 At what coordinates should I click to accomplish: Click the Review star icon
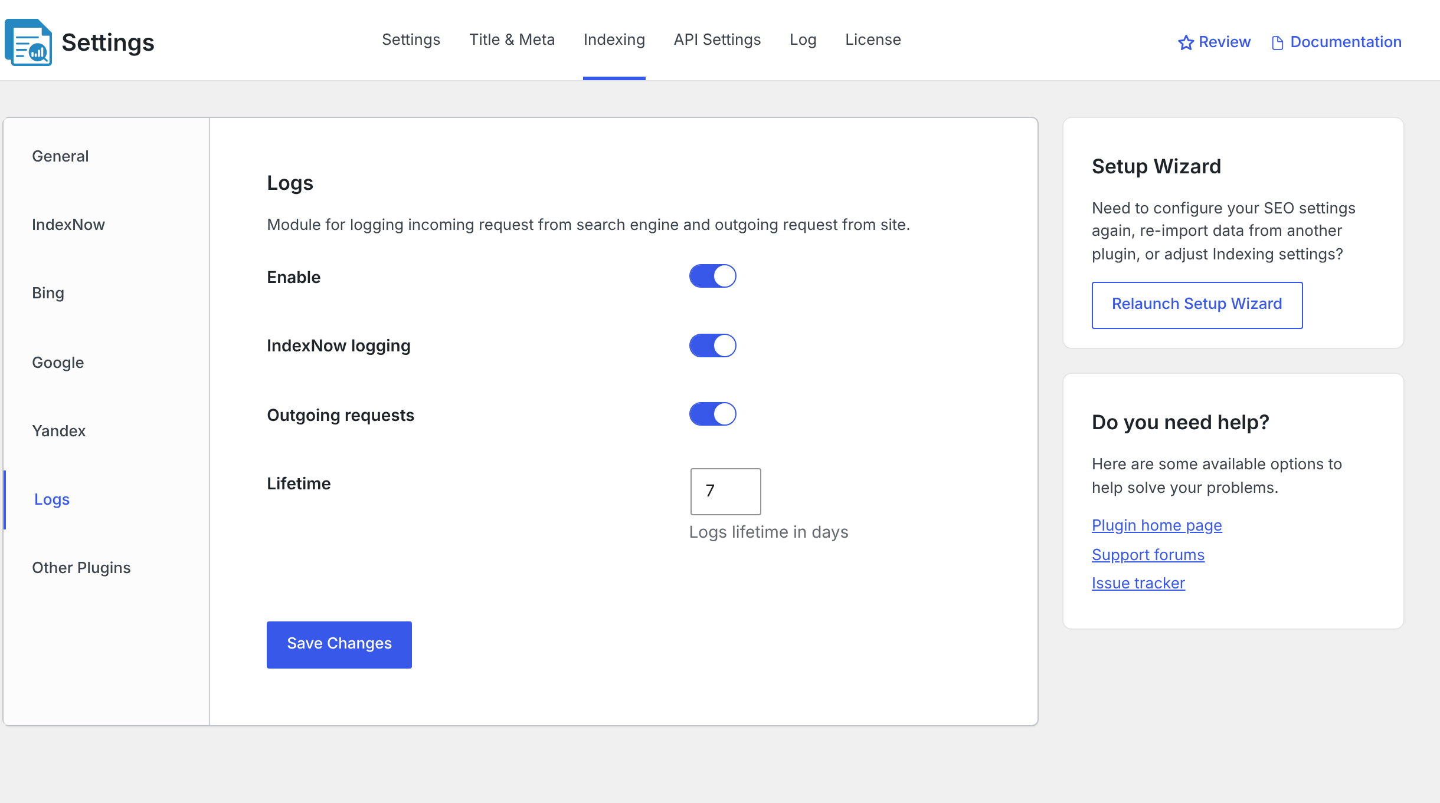pyautogui.click(x=1186, y=42)
